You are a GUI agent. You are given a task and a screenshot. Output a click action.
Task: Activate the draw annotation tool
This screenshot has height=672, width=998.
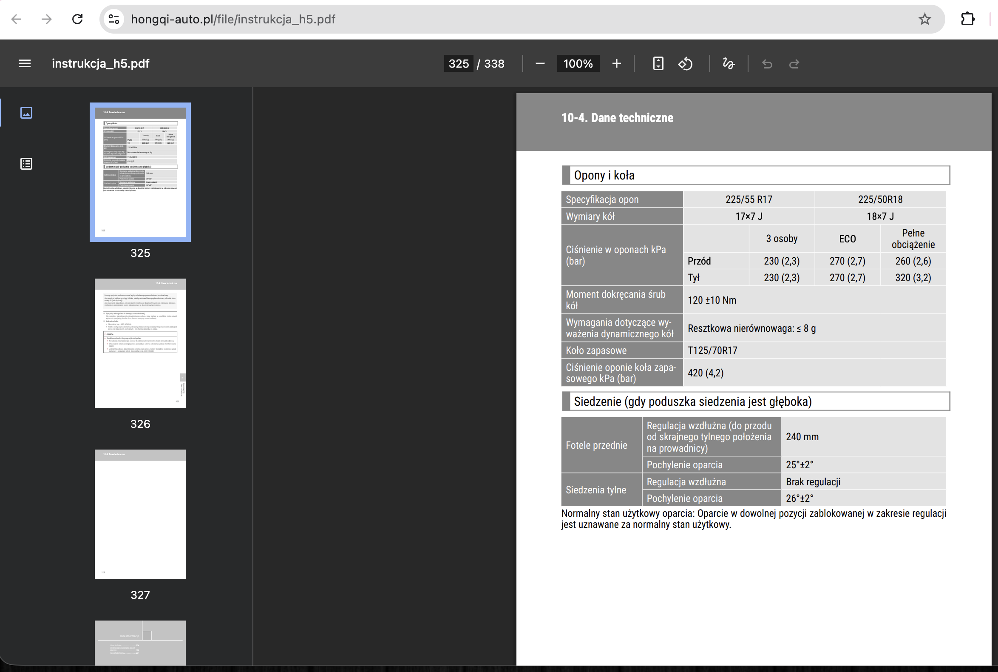coord(728,63)
